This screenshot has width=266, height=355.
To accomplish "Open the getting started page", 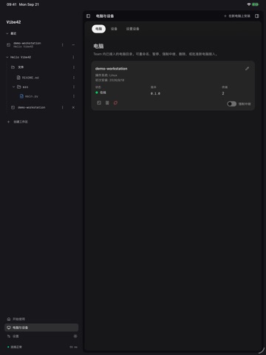I will (41, 319).
